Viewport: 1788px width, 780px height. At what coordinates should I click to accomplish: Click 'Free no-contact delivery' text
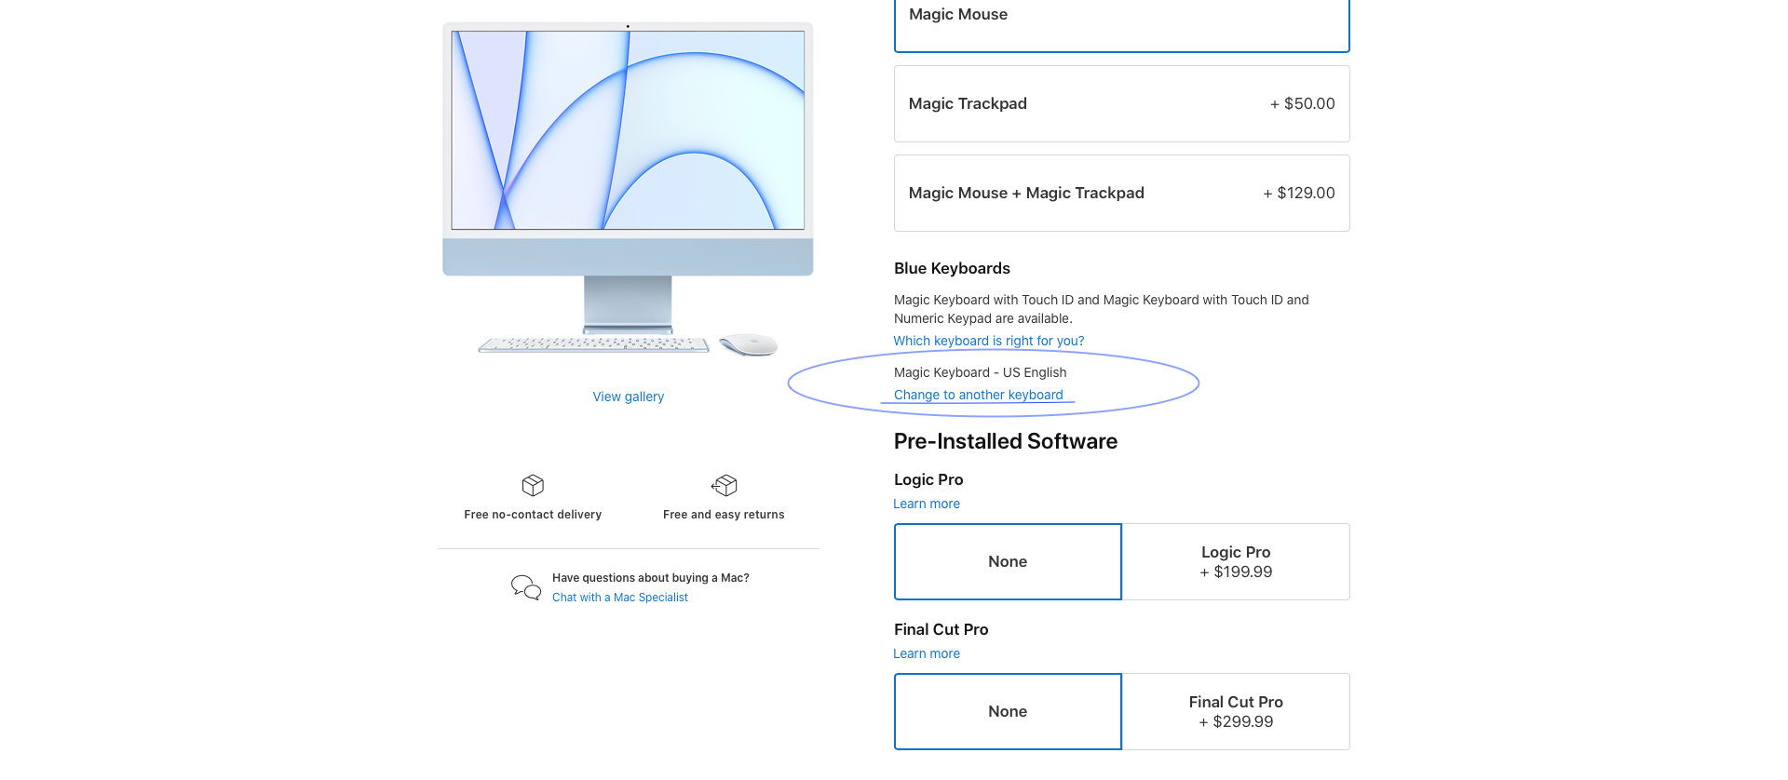point(533,515)
